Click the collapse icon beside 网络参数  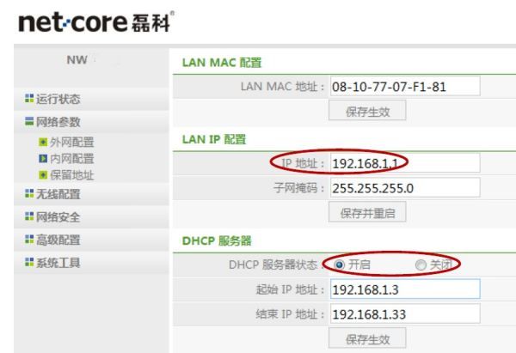point(29,121)
